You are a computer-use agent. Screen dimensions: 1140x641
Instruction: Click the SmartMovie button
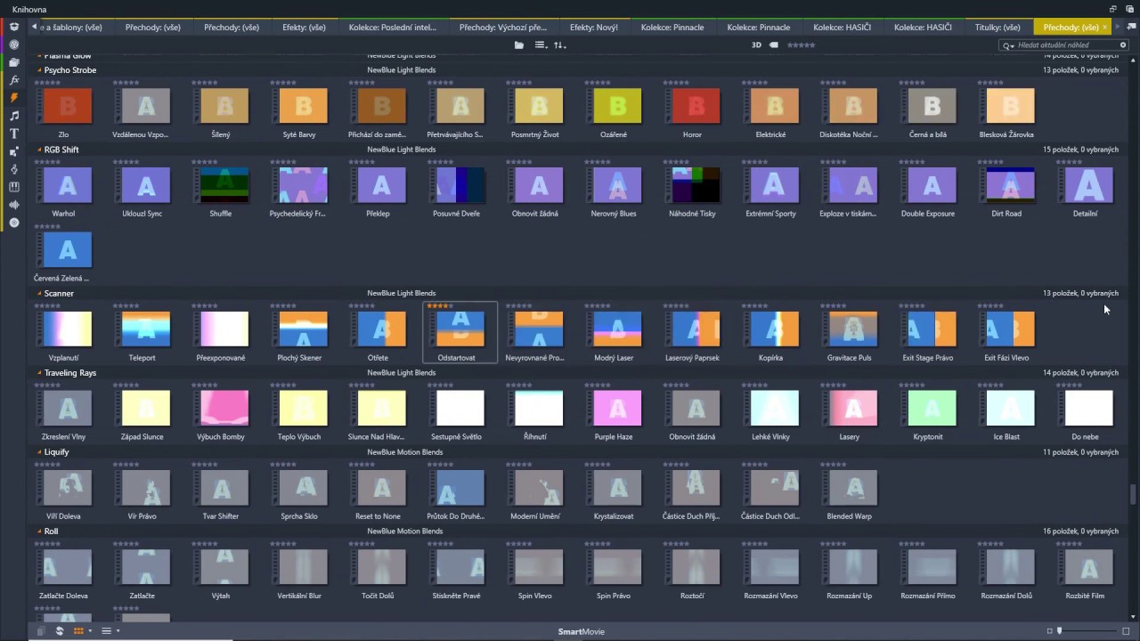(x=582, y=632)
